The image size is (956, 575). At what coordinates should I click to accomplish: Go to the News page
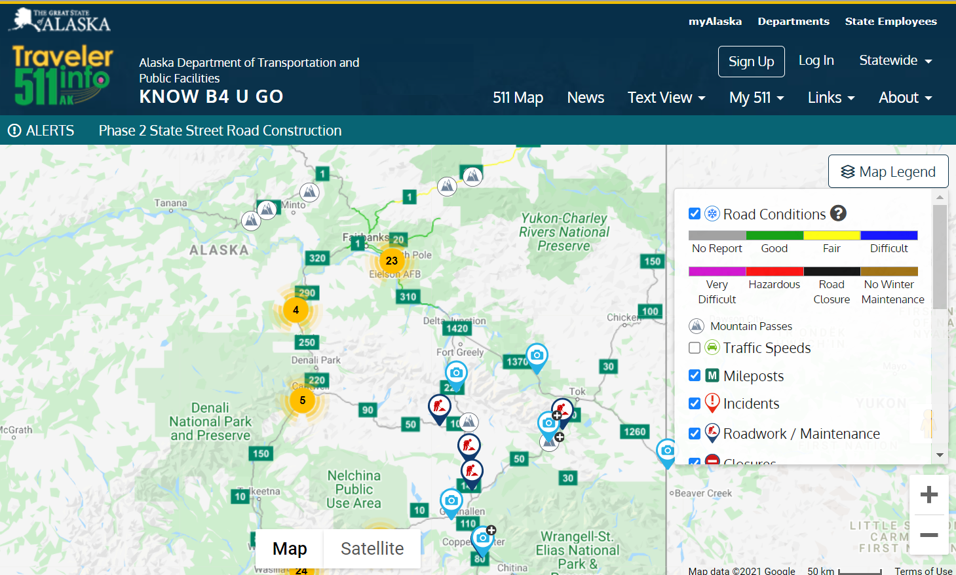click(x=585, y=98)
